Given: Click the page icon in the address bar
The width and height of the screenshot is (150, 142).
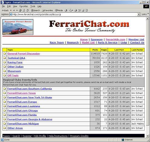Looking at the screenshot, I should [11, 14].
